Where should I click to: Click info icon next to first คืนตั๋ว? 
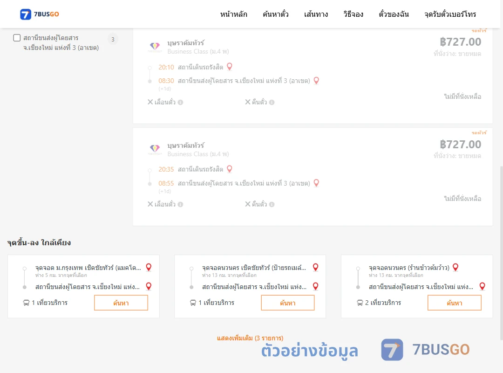pyautogui.click(x=272, y=103)
